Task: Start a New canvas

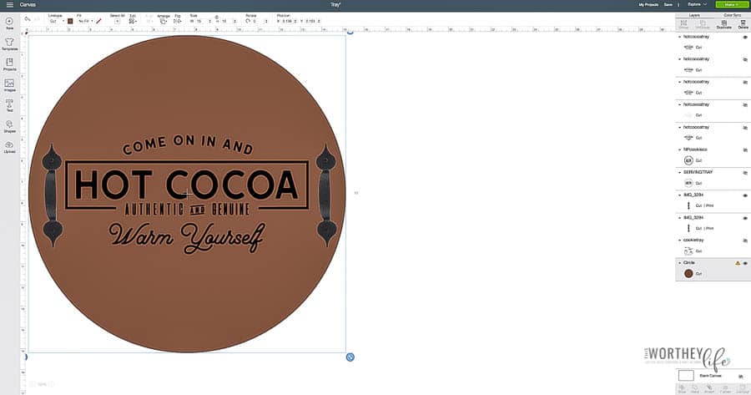Action: pos(9,22)
